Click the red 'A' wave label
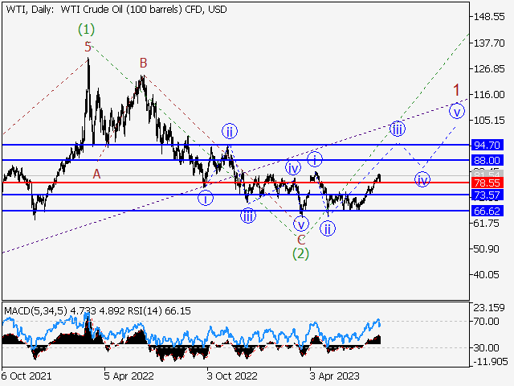Screen dimensions: 514x386 (96, 174)
